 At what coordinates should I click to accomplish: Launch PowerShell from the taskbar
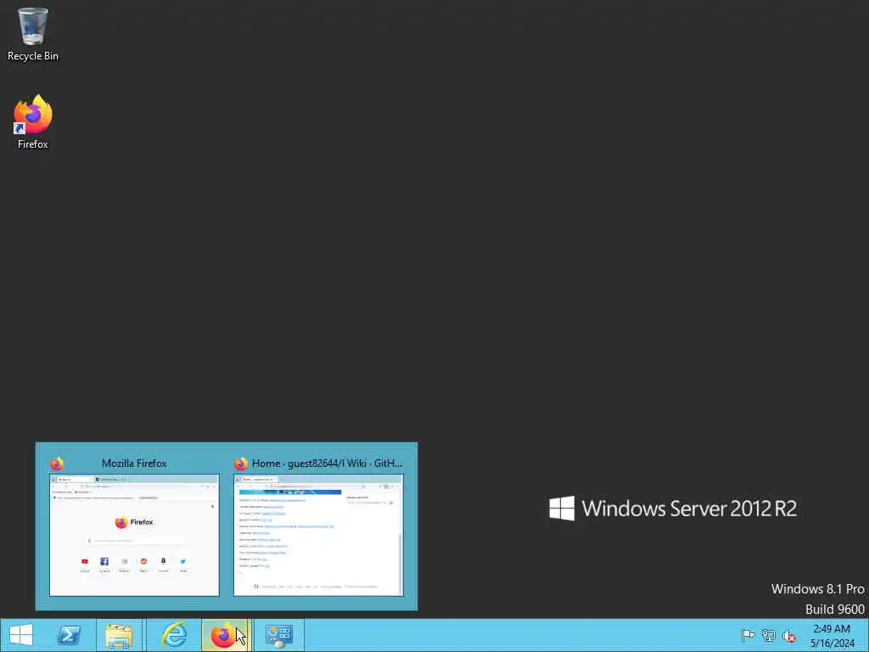(x=70, y=635)
